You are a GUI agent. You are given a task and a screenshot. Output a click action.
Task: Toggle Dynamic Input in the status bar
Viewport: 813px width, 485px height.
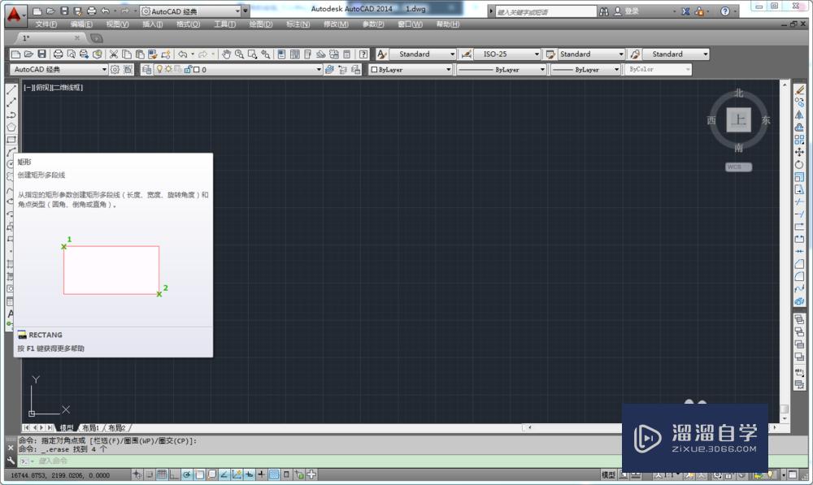tap(249, 474)
